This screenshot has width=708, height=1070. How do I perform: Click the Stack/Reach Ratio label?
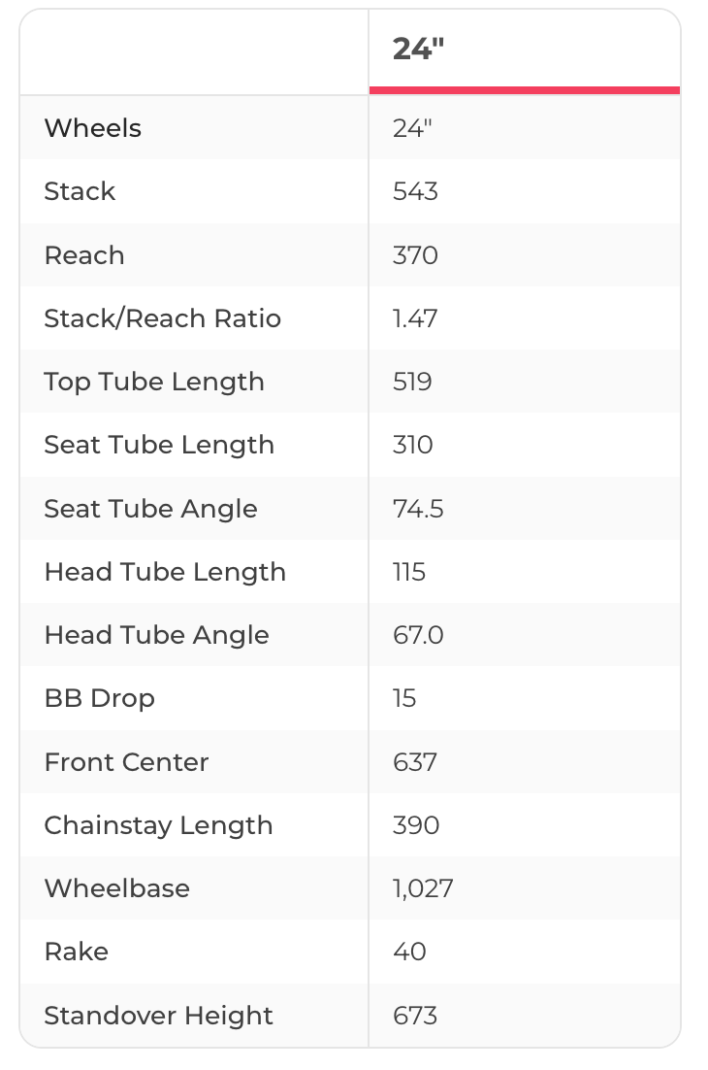[162, 318]
